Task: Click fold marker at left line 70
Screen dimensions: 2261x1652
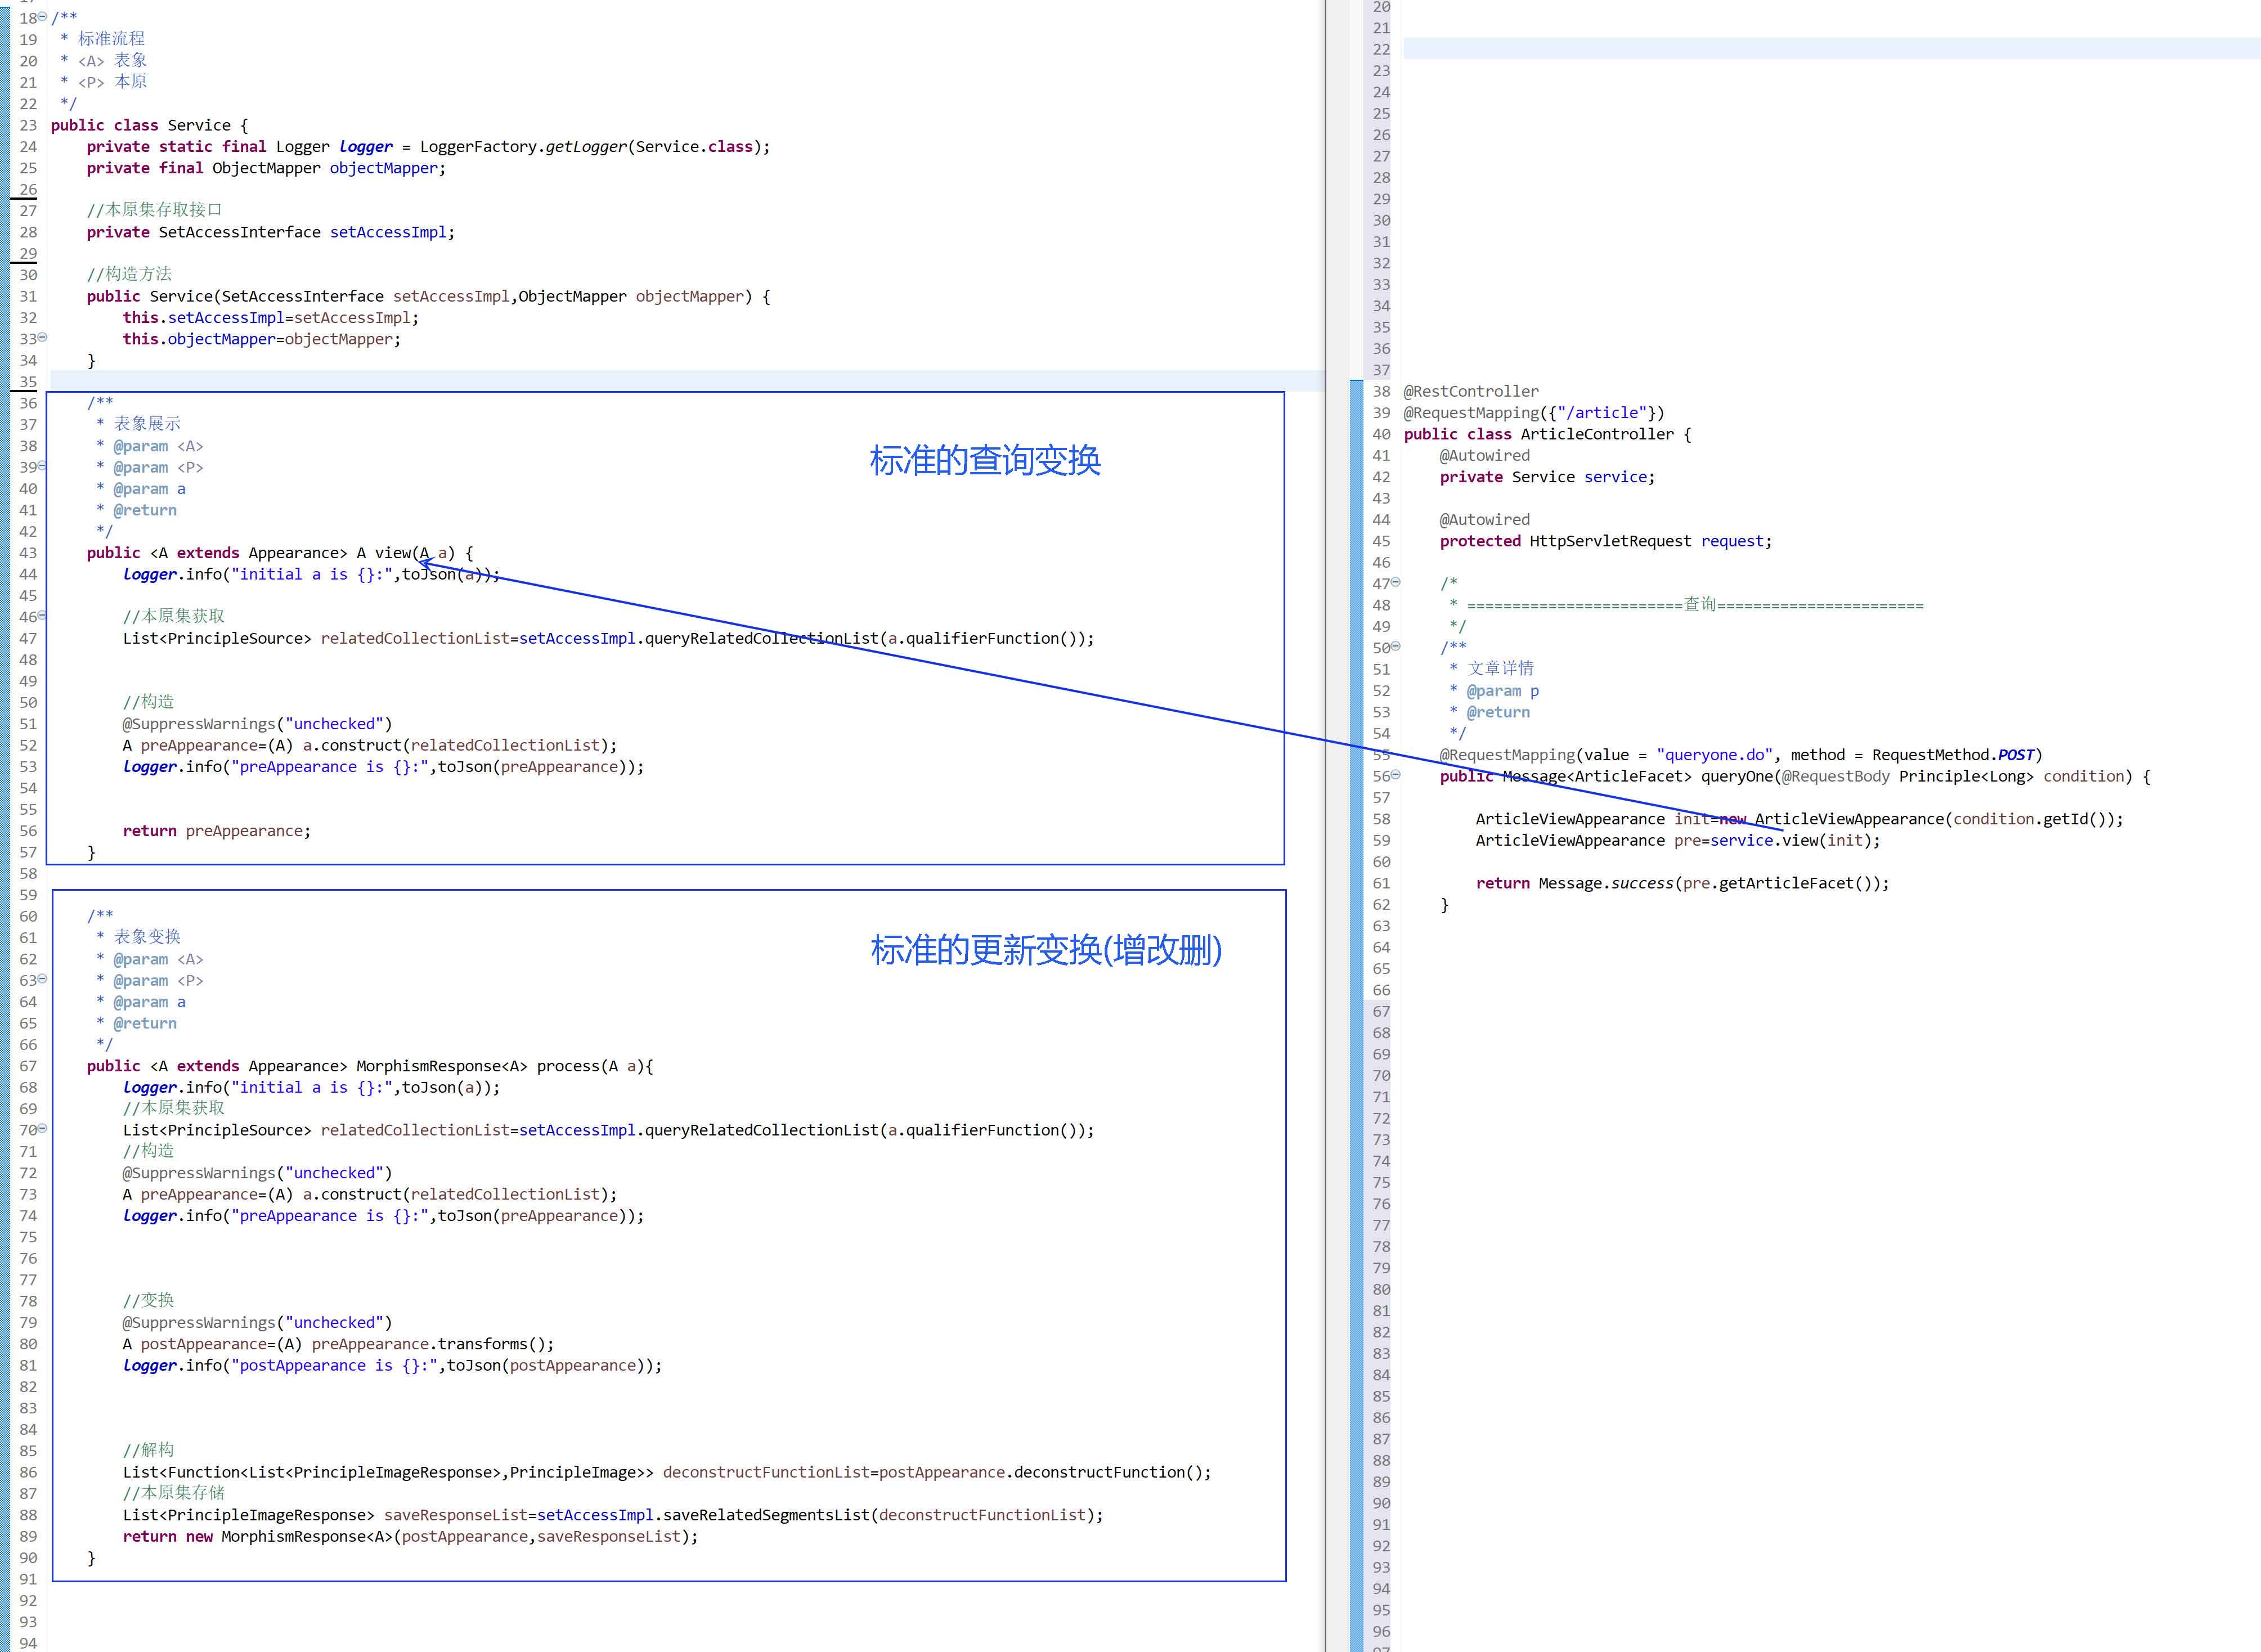Action: click(42, 1129)
